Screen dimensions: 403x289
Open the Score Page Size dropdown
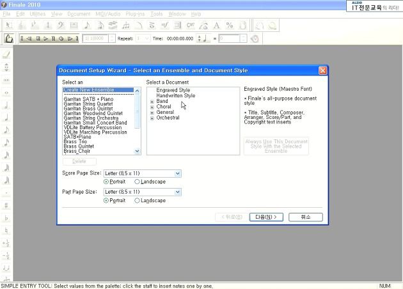tap(178, 174)
